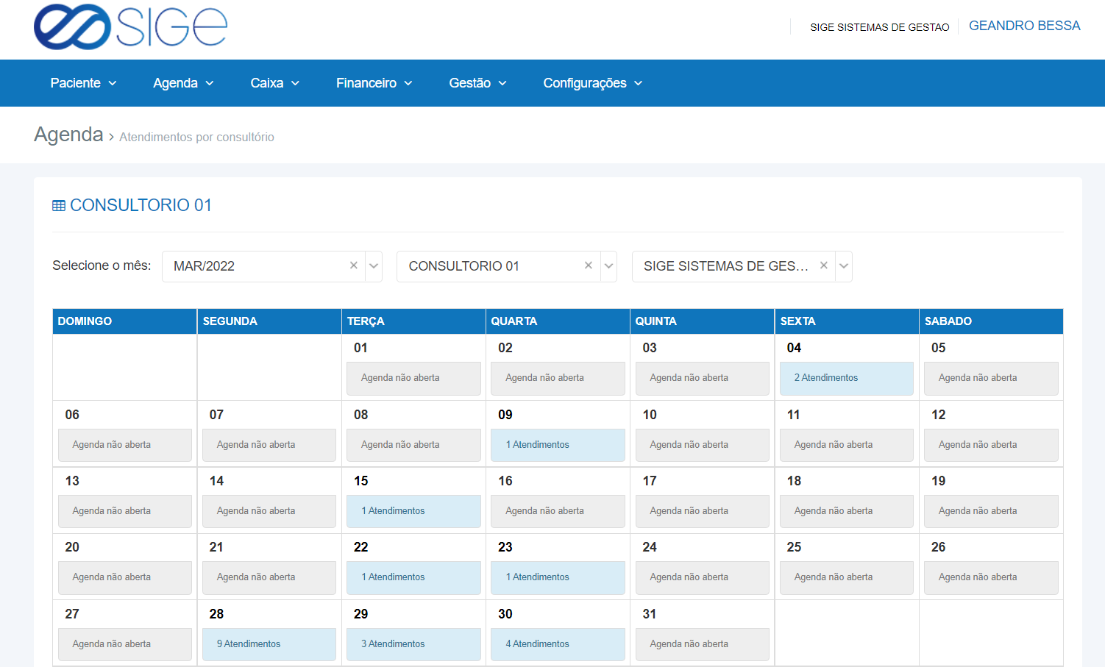
Task: Open day 22 with 1 Atendimentos
Action: point(413,577)
